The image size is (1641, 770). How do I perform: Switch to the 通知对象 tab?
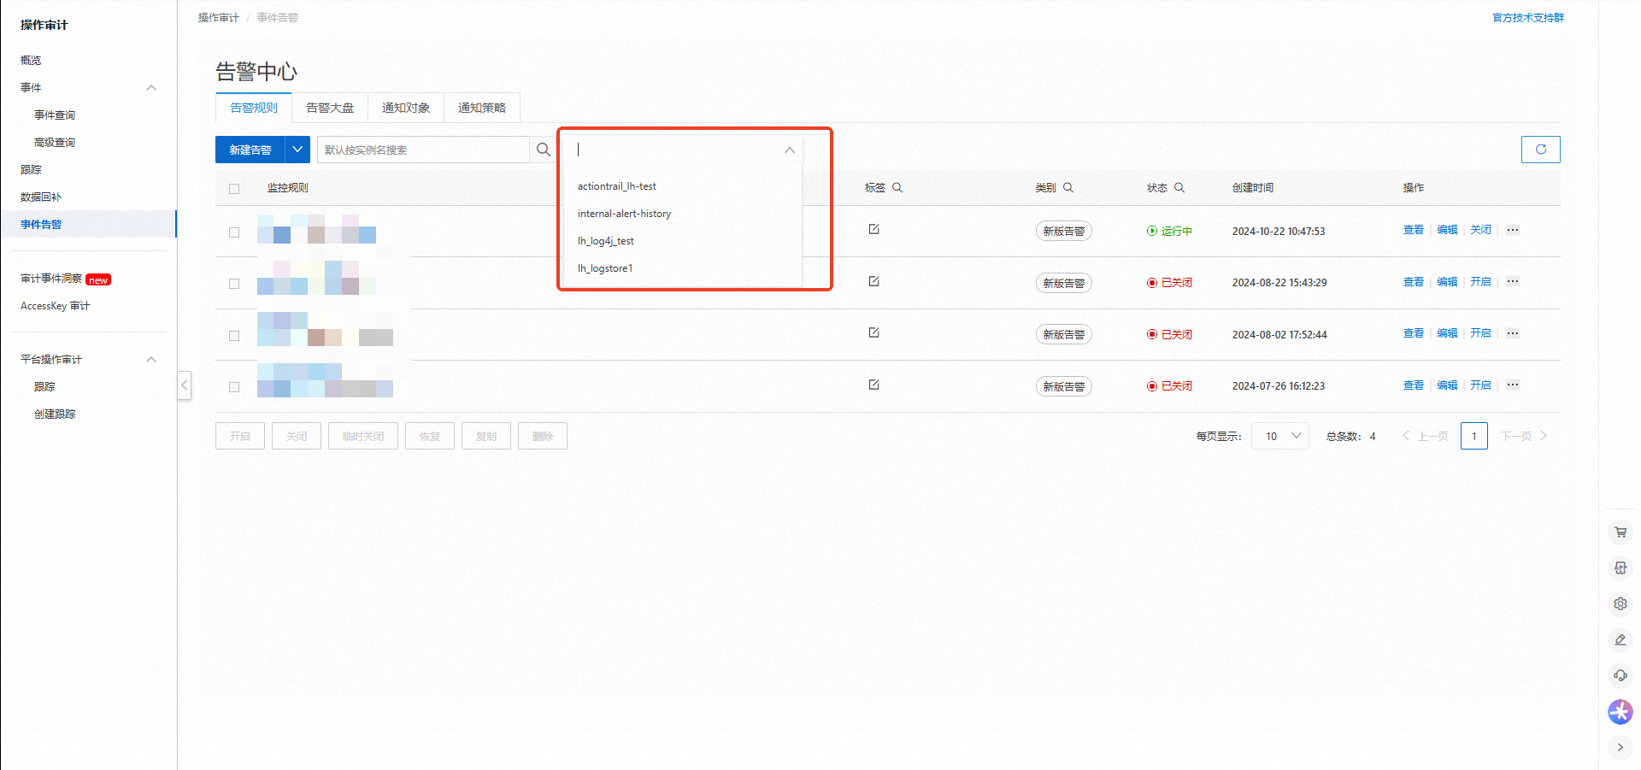[406, 108]
